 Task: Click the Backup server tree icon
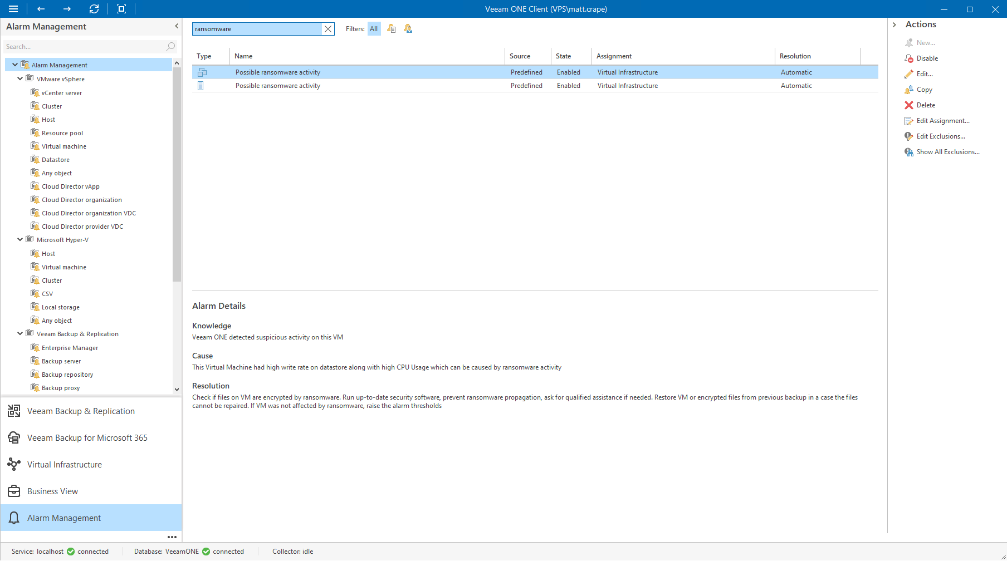(x=35, y=361)
